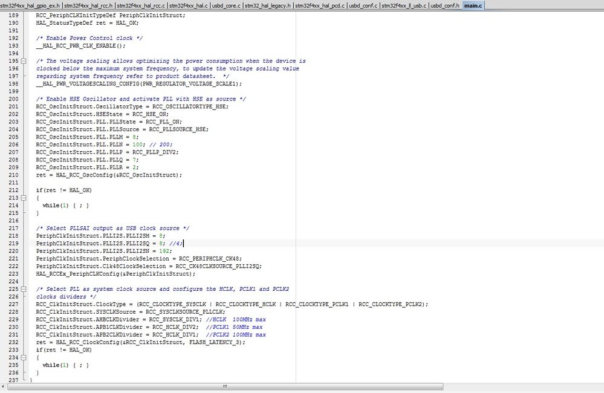
Task: Click the horizontal scrollbar left arrow
Action: [x=3, y=386]
